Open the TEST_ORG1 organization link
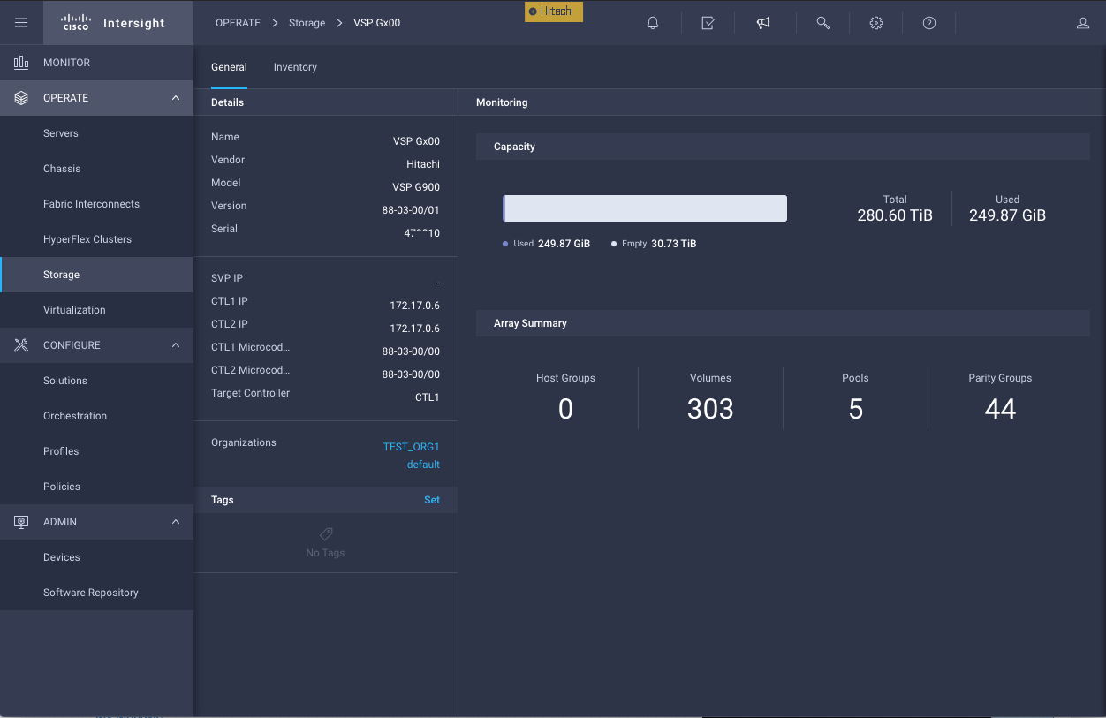Viewport: 1106px width, 718px height. tap(411, 447)
